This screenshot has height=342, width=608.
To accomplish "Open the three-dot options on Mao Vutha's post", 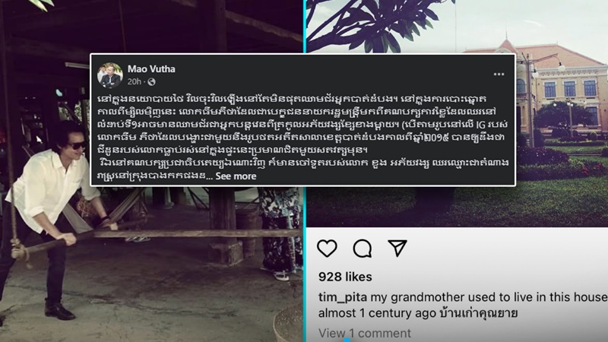I will tap(499, 74).
